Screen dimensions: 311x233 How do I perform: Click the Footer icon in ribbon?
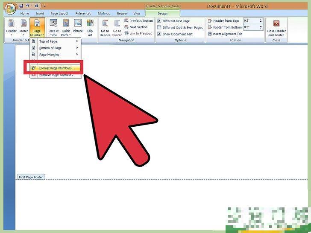coord(23,27)
